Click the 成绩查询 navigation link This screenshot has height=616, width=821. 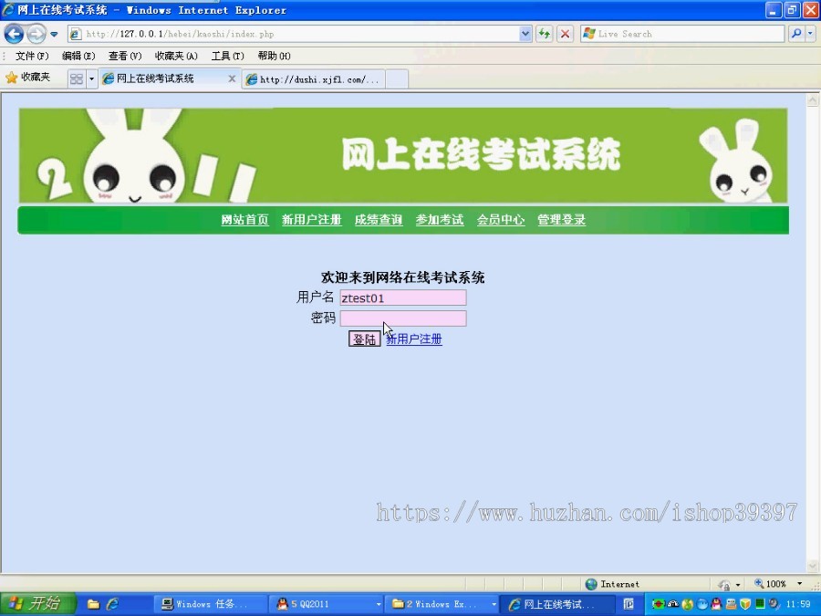coord(379,220)
